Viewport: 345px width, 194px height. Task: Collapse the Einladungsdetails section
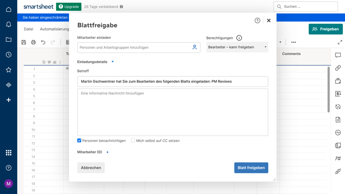tap(113, 62)
